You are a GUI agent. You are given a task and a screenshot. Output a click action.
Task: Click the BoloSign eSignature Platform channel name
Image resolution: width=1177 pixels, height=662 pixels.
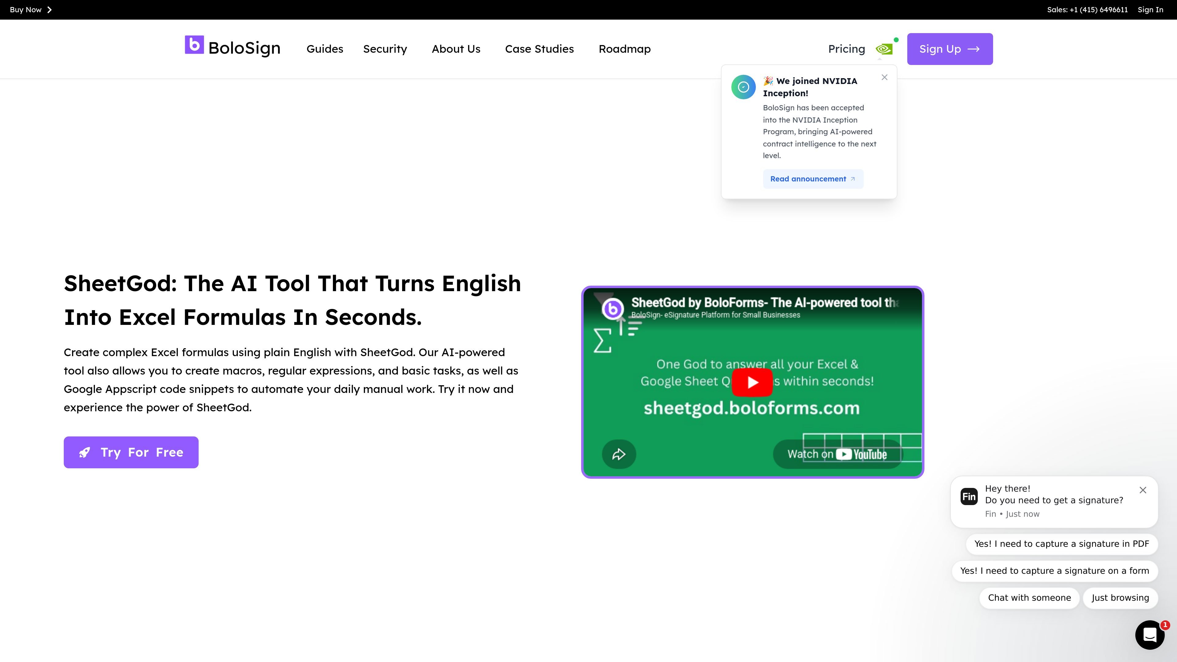[715, 315]
